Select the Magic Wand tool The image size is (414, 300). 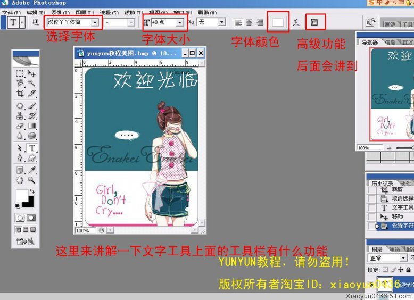click(x=32, y=83)
